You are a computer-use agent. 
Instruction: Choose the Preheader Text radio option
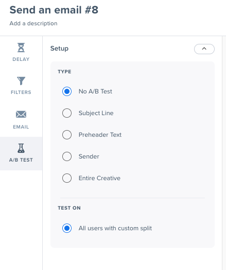coord(67,135)
